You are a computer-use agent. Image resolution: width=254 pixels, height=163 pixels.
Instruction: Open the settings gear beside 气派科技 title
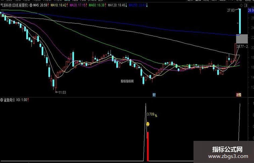31,5
